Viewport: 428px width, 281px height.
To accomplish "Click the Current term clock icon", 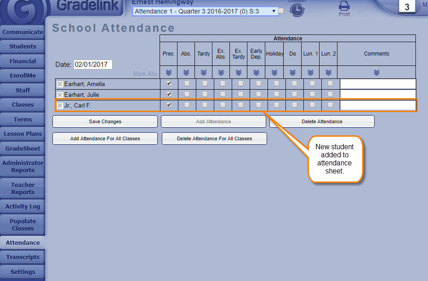I will [297, 9].
